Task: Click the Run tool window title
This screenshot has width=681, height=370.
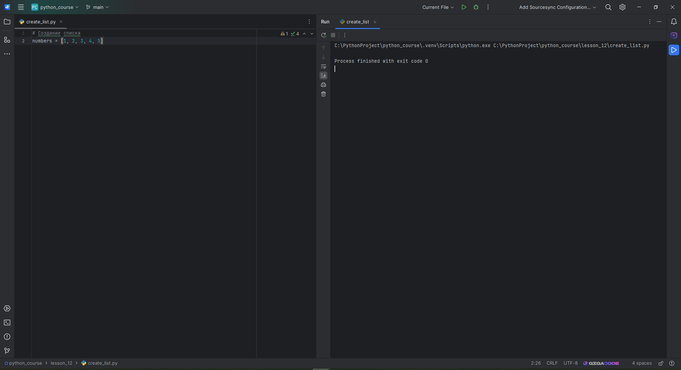Action: (x=325, y=22)
